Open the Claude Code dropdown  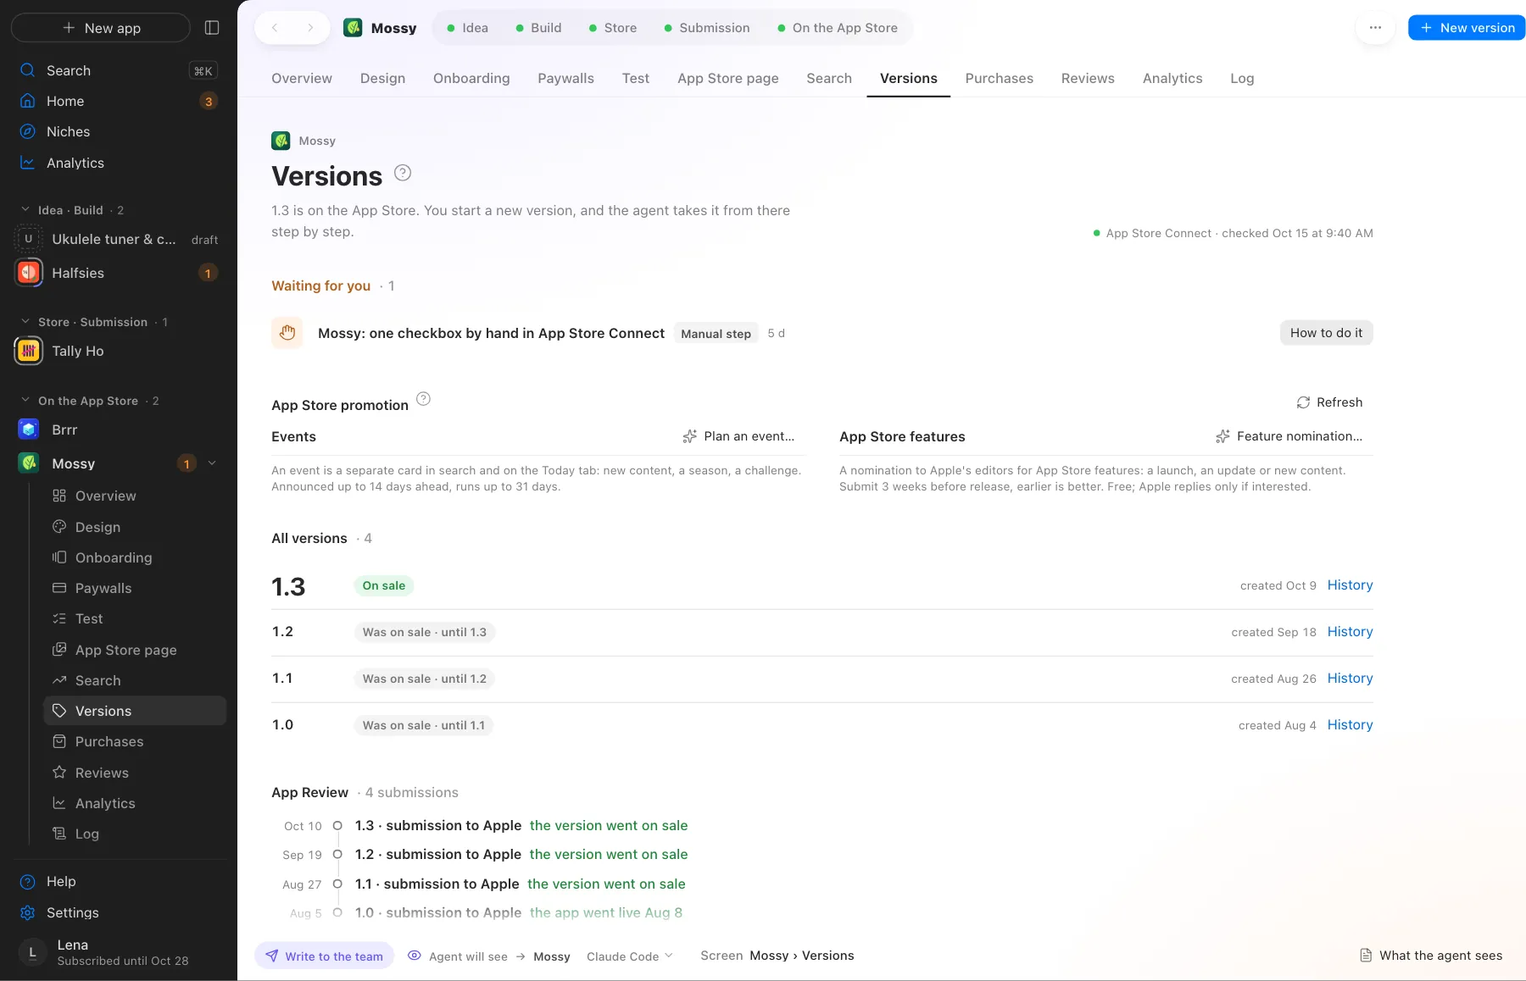click(x=630, y=956)
